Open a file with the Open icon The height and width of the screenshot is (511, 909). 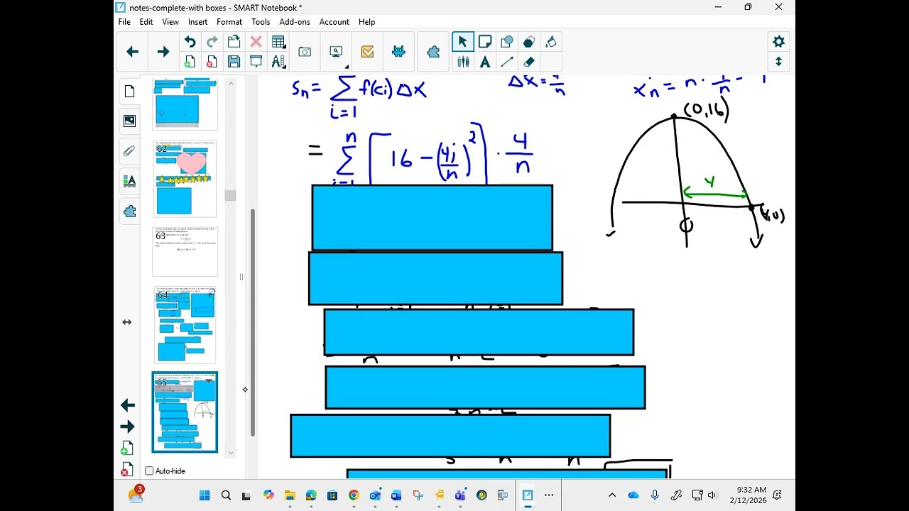pyautogui.click(x=234, y=42)
